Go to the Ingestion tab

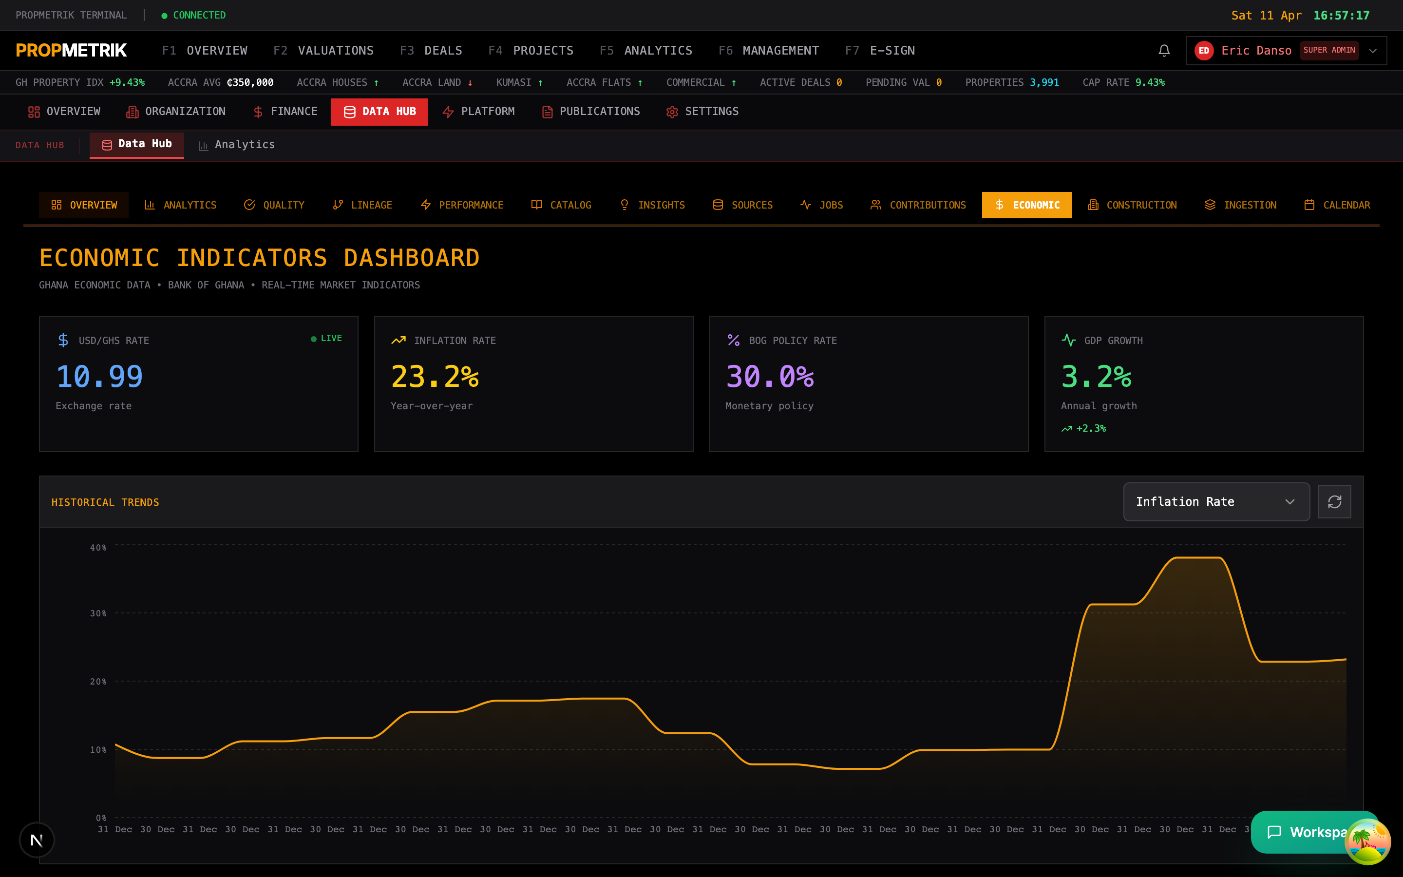point(1240,205)
